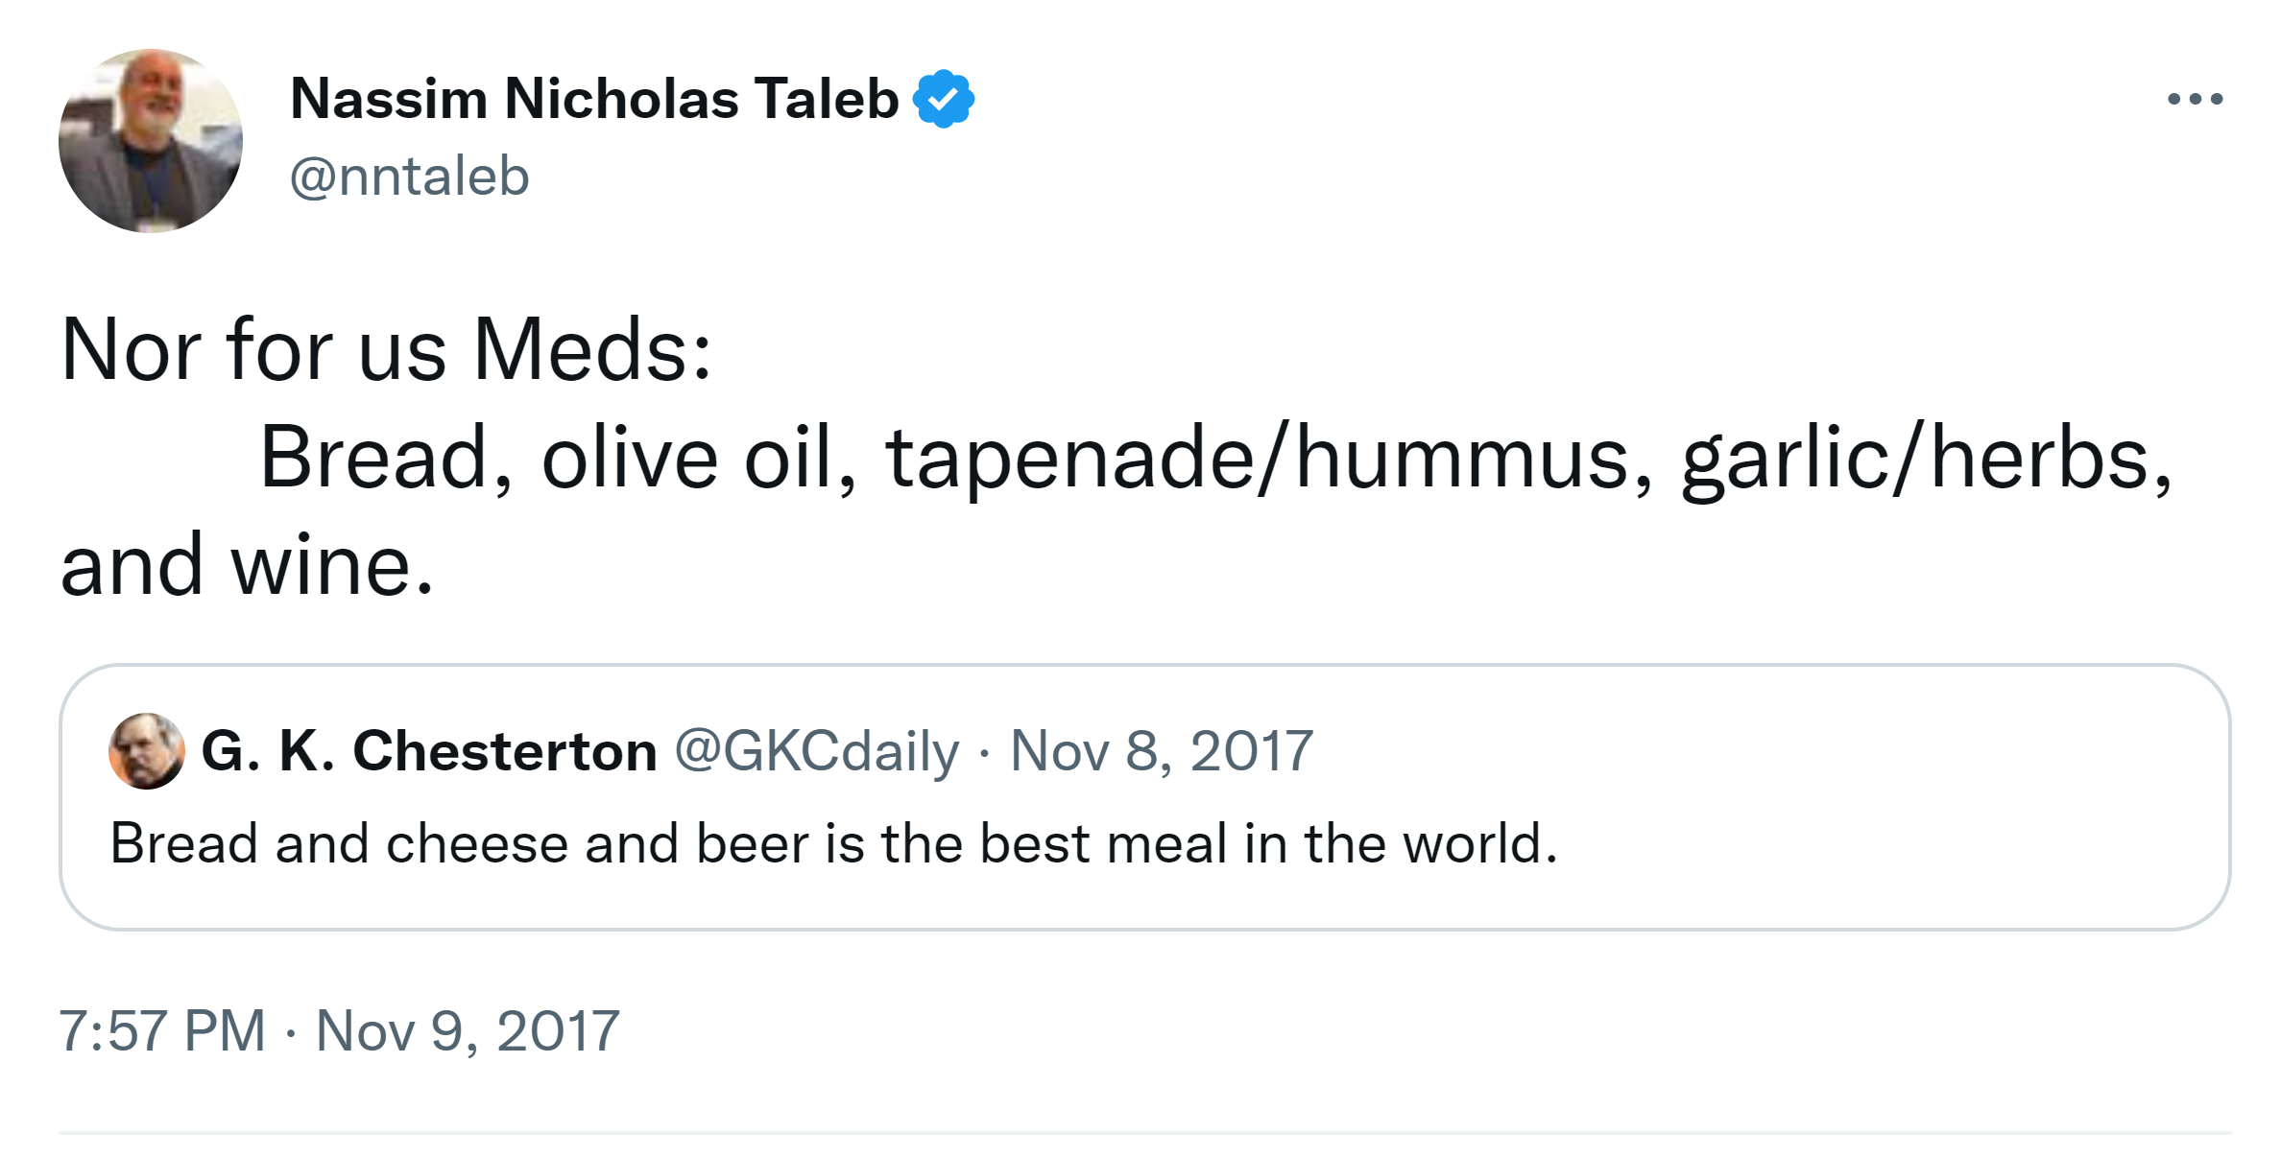Click the Nov 8, 2017 date of quoted tweet
The height and width of the screenshot is (1157, 2281).
tap(1161, 750)
